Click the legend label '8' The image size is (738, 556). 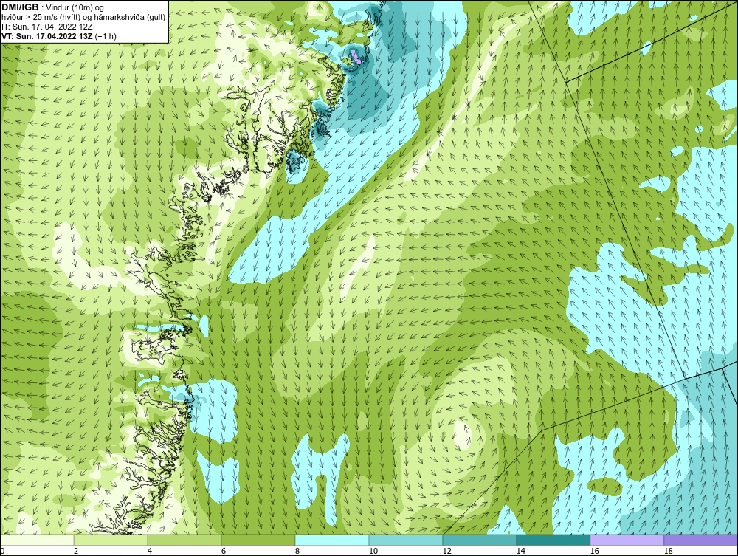297,551
